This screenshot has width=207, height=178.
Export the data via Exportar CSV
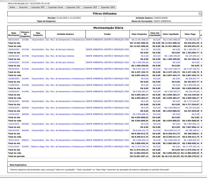(x=74, y=7)
